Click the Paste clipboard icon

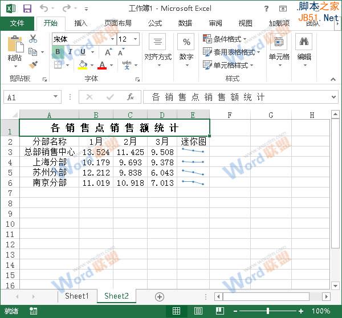click(x=15, y=44)
